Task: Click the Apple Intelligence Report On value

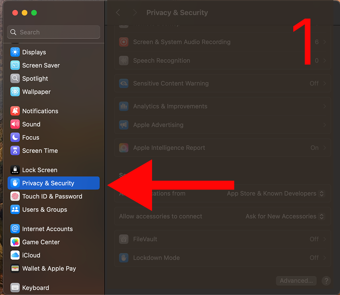Action: click(x=314, y=148)
